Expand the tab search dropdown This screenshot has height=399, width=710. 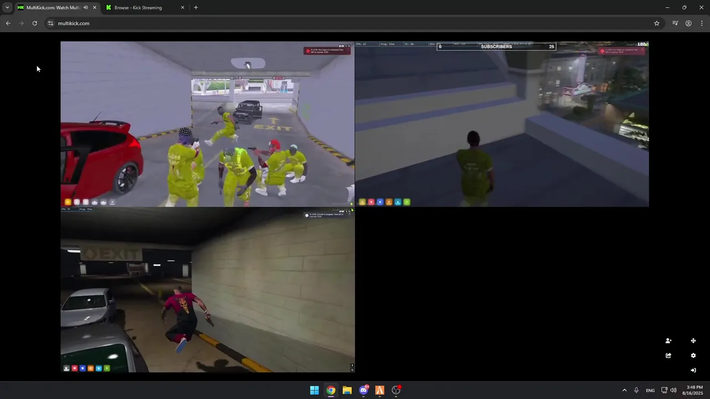click(7, 8)
